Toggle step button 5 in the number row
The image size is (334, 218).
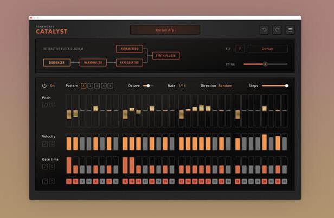click(95, 181)
